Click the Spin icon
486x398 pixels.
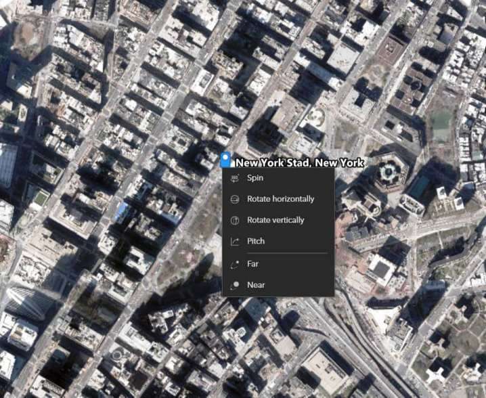click(x=235, y=178)
